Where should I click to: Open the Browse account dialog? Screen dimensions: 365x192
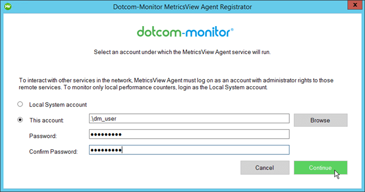pyautogui.click(x=320, y=120)
